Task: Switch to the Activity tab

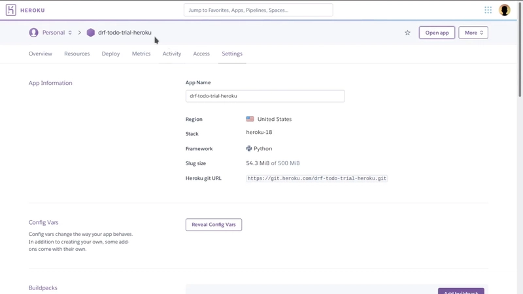Action: click(x=172, y=54)
